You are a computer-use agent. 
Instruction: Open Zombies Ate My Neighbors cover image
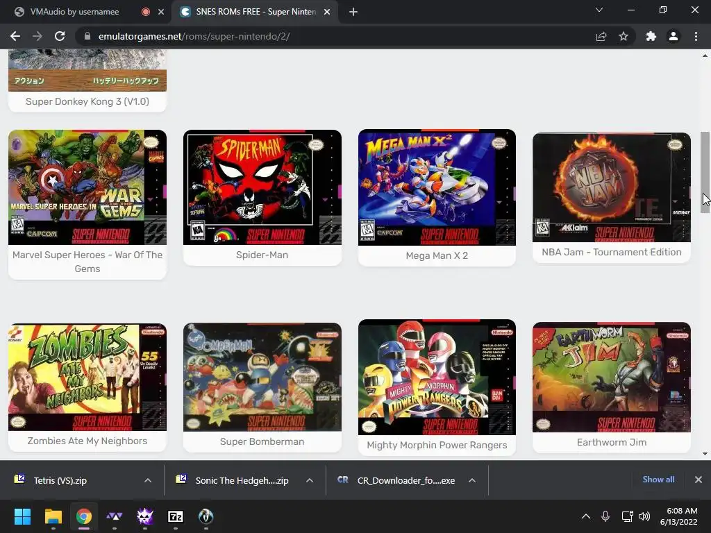point(87,377)
